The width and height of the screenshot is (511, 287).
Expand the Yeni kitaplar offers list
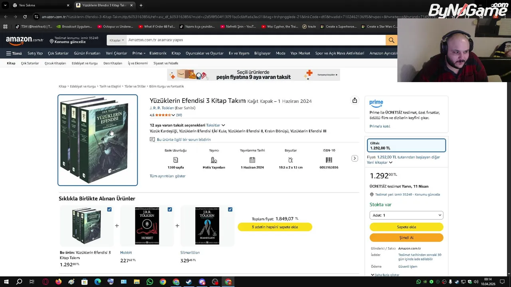click(x=379, y=163)
